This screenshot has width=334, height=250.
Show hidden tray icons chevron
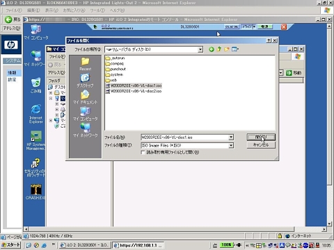pyautogui.click(x=247, y=245)
